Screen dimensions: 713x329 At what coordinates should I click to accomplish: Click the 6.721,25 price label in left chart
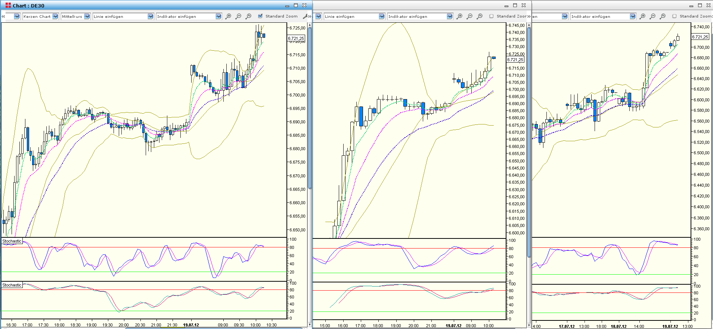tap(296, 38)
